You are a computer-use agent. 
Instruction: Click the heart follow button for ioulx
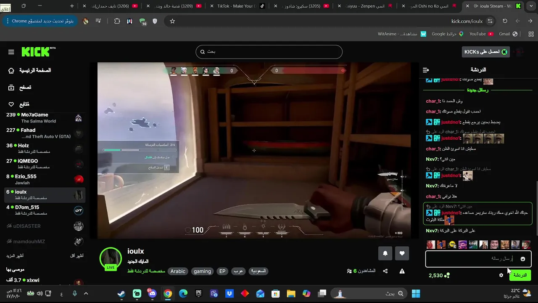pos(402,253)
